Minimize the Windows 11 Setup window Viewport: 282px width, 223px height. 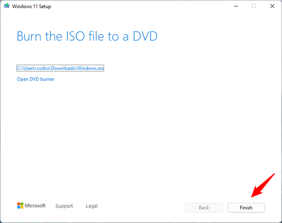236,6
